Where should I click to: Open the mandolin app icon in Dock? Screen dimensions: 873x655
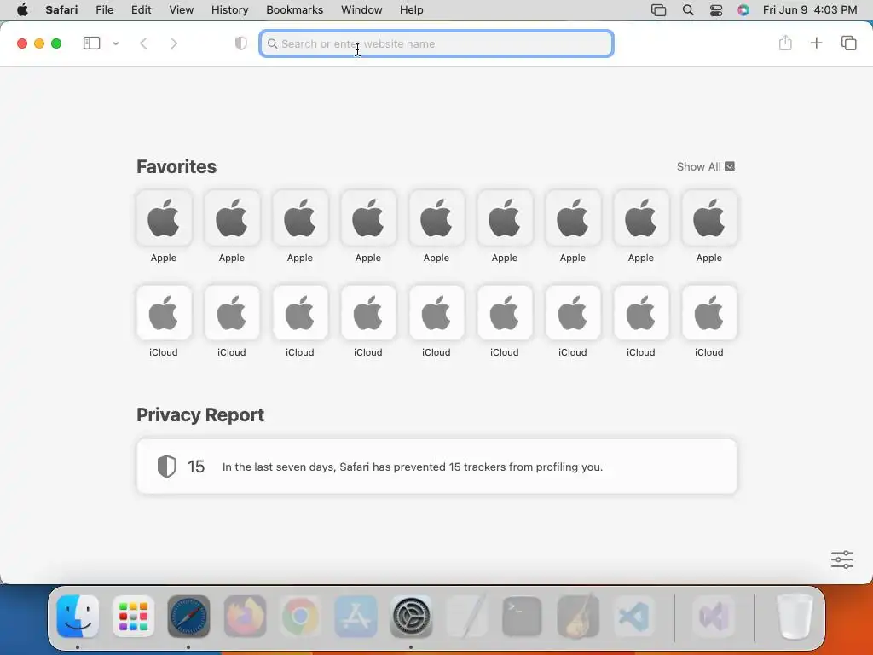tap(578, 616)
